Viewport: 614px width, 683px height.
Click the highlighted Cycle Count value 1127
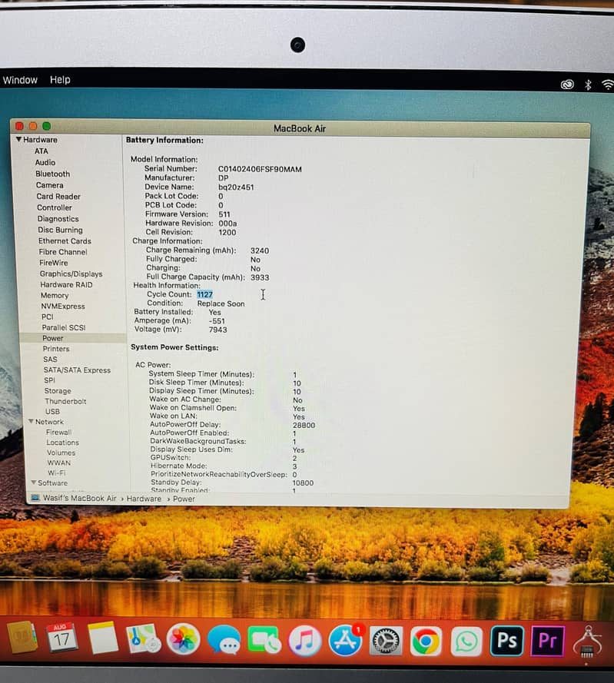[x=204, y=294]
